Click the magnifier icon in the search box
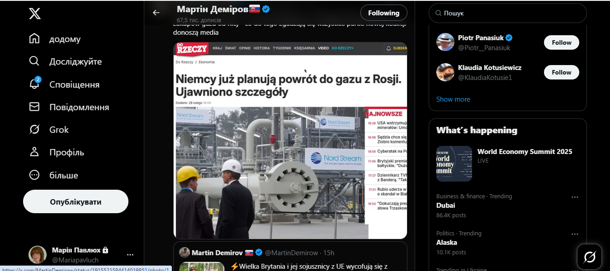 (438, 13)
